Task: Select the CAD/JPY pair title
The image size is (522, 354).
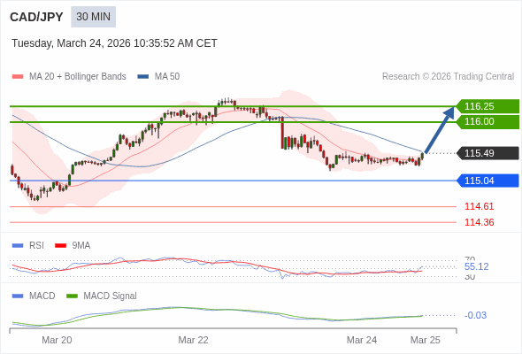Action: [36, 17]
